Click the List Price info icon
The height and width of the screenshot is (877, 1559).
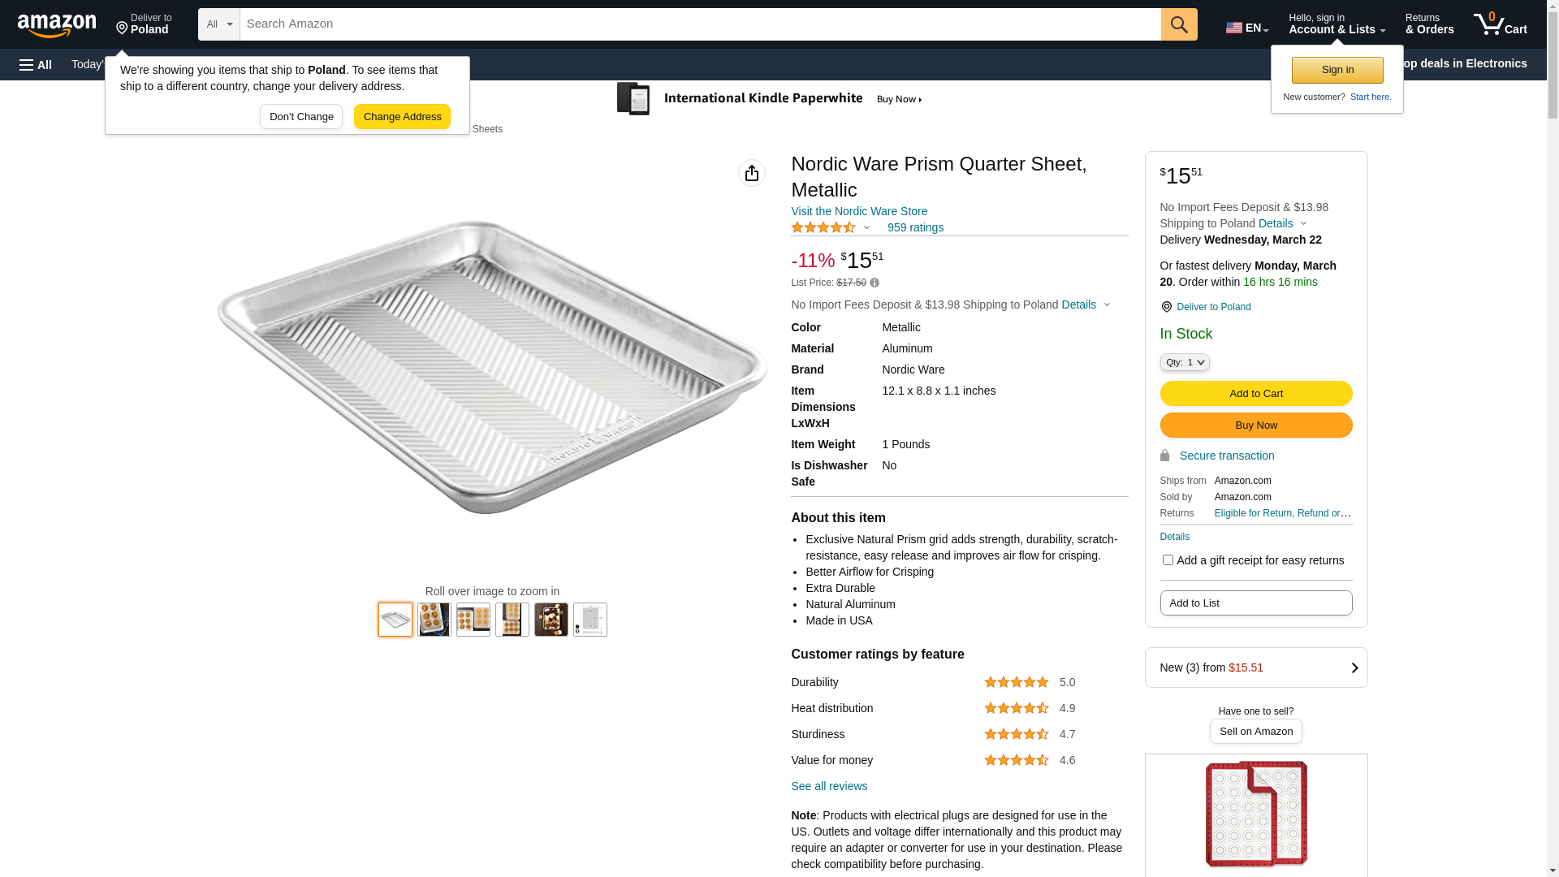point(875,283)
